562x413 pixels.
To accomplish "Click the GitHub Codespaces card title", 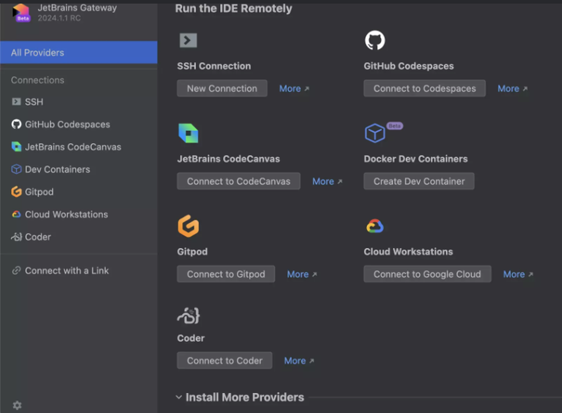I will coord(409,66).
